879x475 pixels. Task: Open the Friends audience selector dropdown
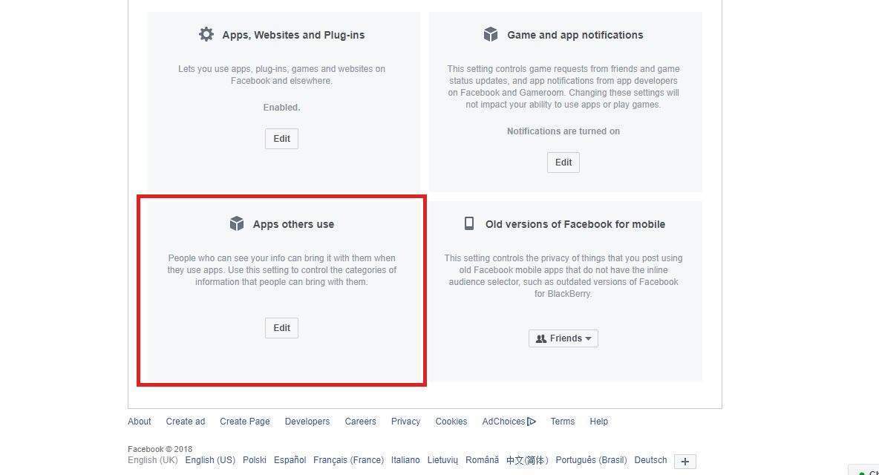click(563, 338)
